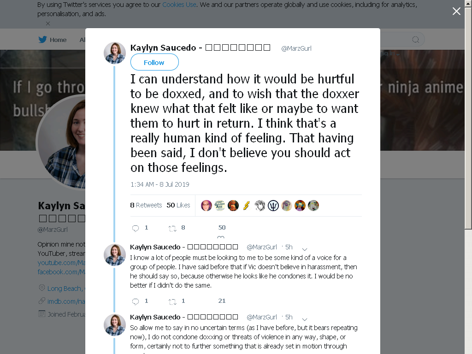View the 50 Likes list

click(x=178, y=205)
